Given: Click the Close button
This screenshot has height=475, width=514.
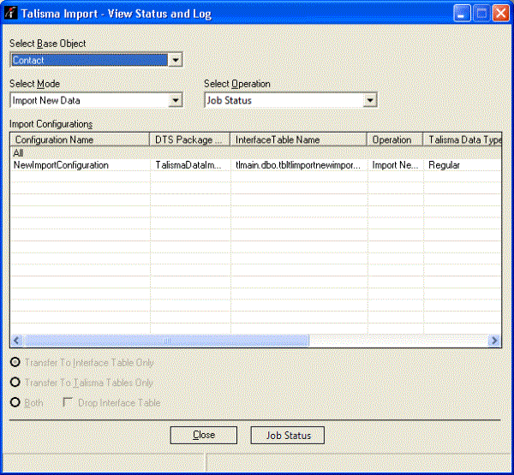Looking at the screenshot, I should [204, 435].
